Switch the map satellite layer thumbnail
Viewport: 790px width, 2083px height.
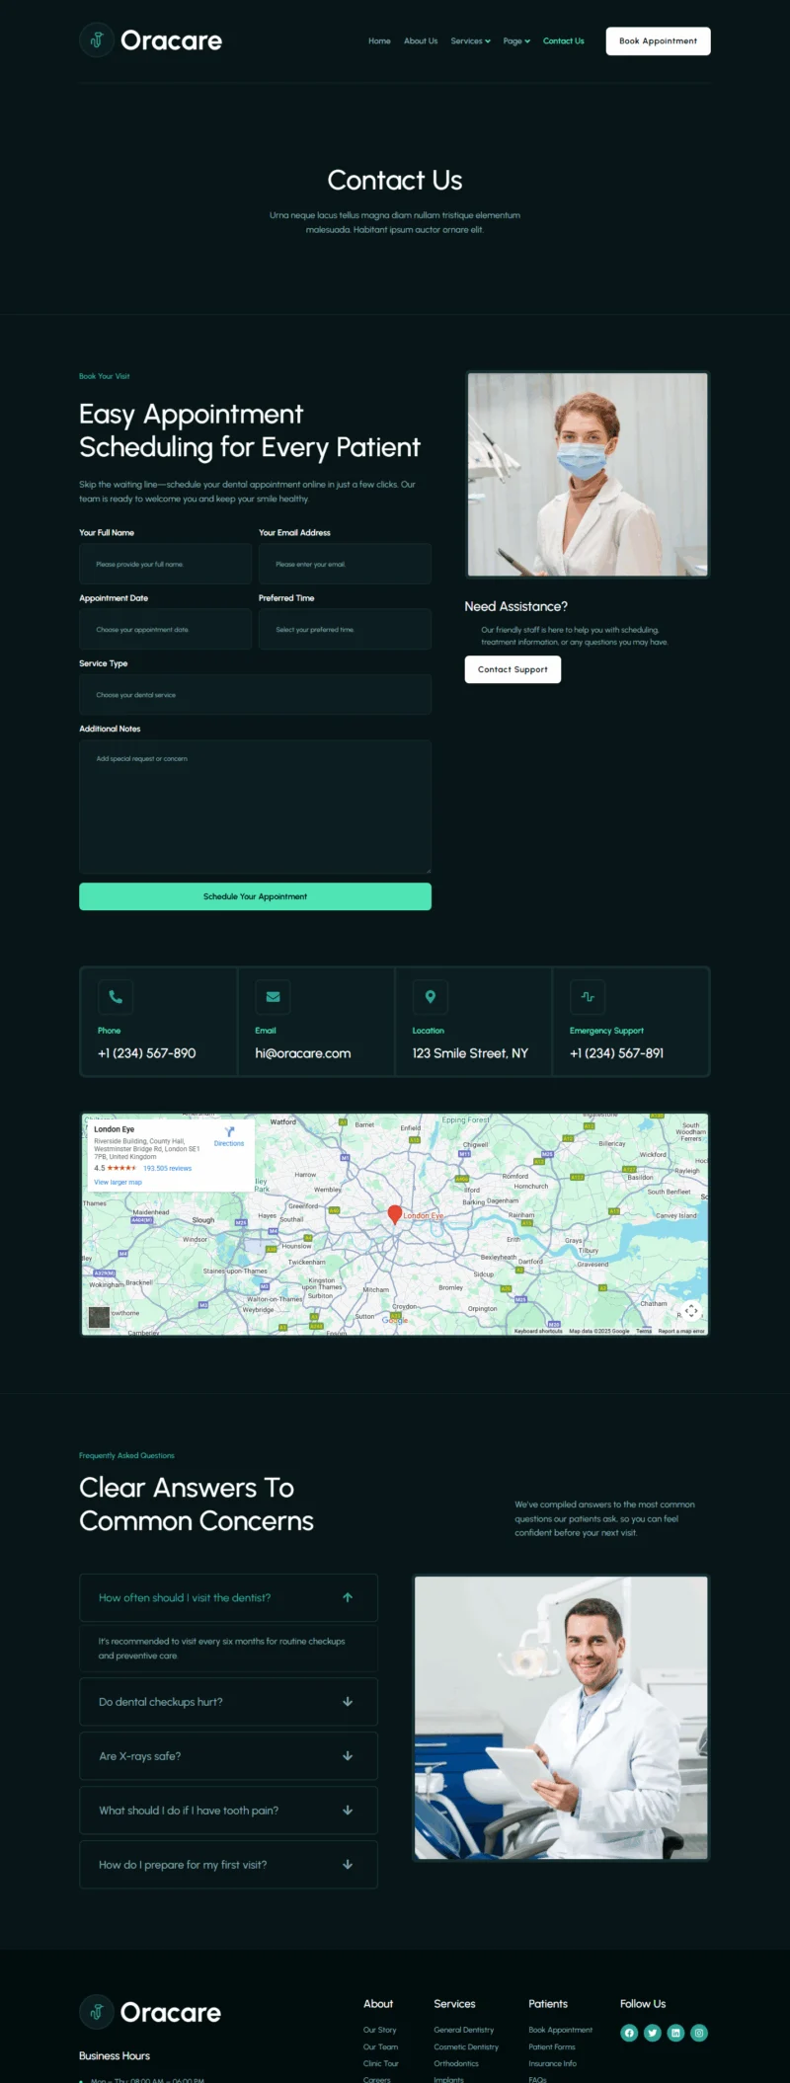pyautogui.click(x=99, y=1317)
